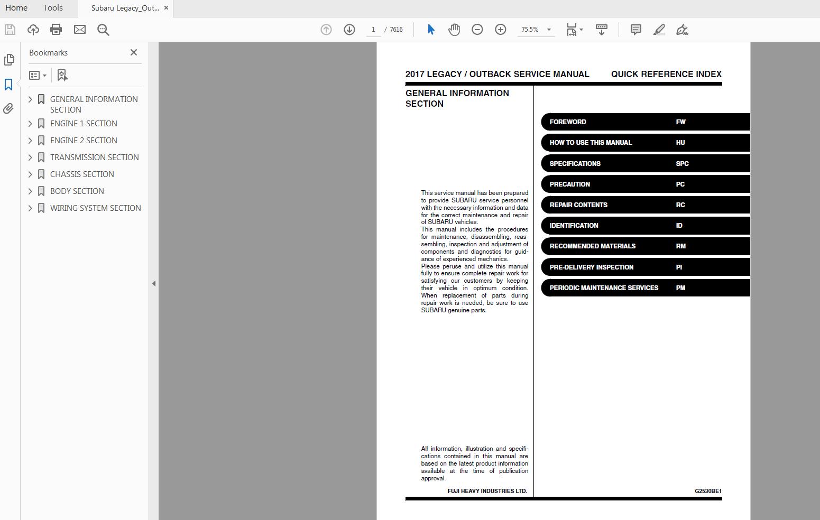Add a sticky note comment

click(636, 30)
